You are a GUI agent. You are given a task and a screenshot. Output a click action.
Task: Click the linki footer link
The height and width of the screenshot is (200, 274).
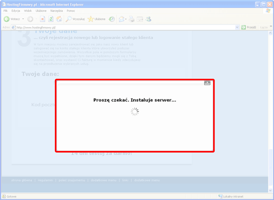[x=125, y=180]
